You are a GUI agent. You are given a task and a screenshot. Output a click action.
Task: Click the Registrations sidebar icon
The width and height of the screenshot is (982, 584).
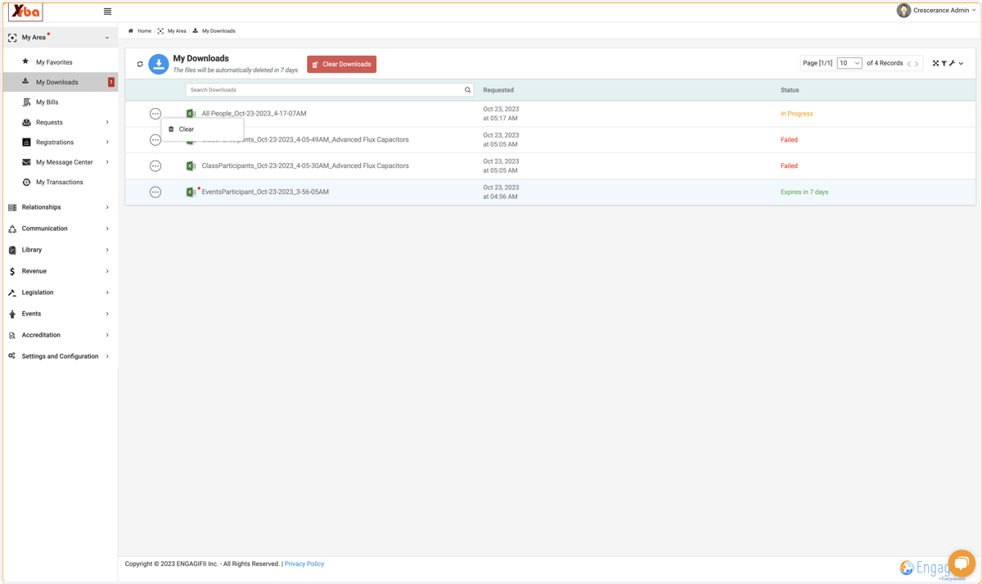[x=26, y=143]
